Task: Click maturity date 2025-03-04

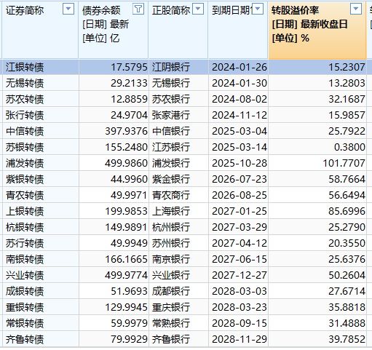Action: click(x=239, y=131)
